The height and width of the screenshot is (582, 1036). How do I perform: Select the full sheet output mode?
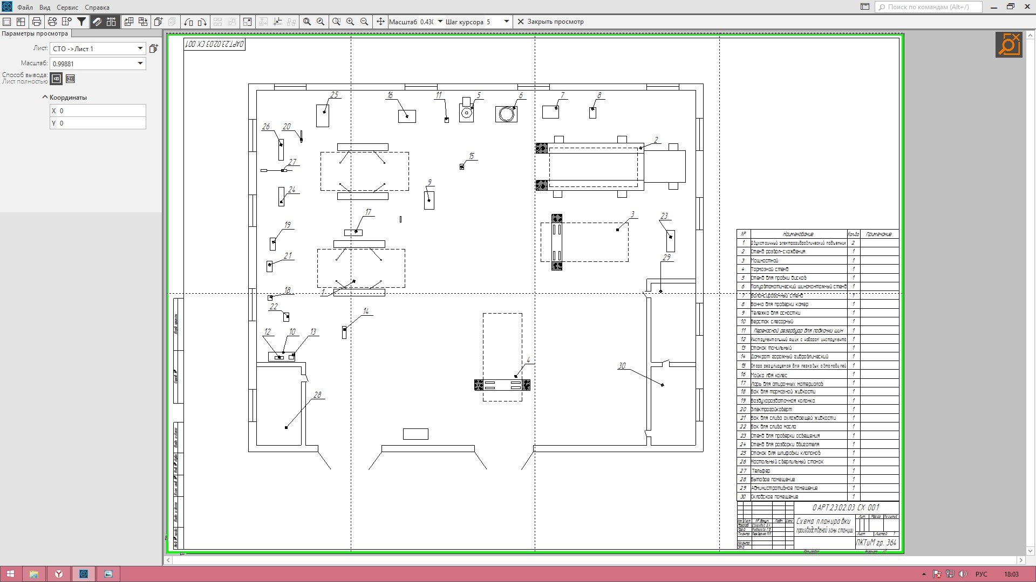tap(56, 79)
